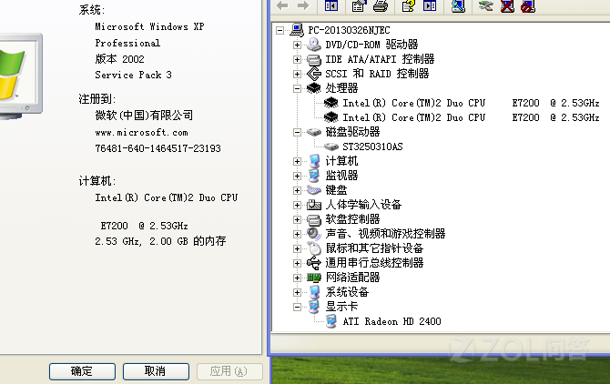Expand the 键盘 node
The image size is (610, 384).
[x=297, y=190]
